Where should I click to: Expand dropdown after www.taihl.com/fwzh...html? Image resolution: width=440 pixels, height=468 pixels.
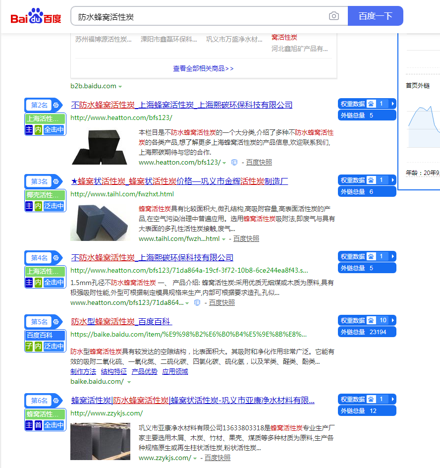224,239
